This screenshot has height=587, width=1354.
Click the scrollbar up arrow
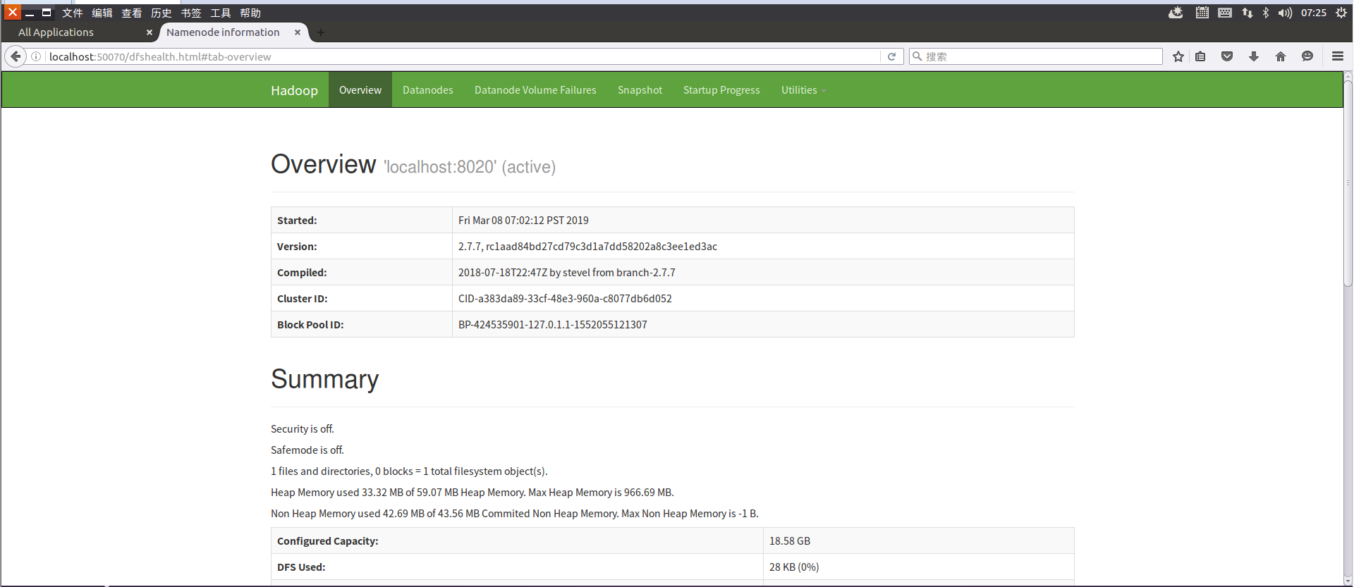(x=1348, y=76)
